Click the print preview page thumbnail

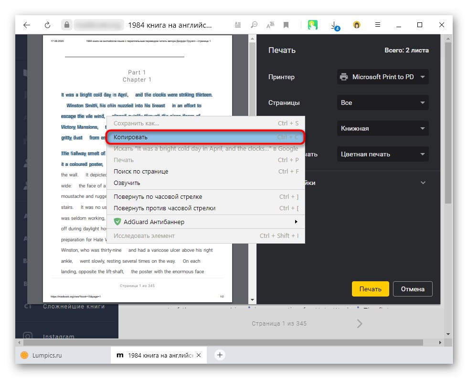click(138, 168)
